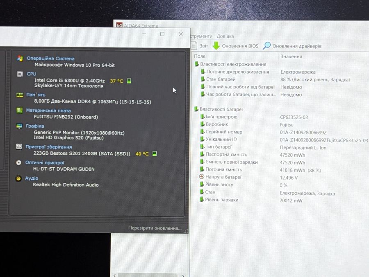The width and height of the screenshot is (369, 277).
Task: Click the green SSD temperature indicator icon
Action: coord(155,154)
